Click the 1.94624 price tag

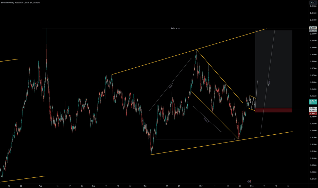point(313,108)
